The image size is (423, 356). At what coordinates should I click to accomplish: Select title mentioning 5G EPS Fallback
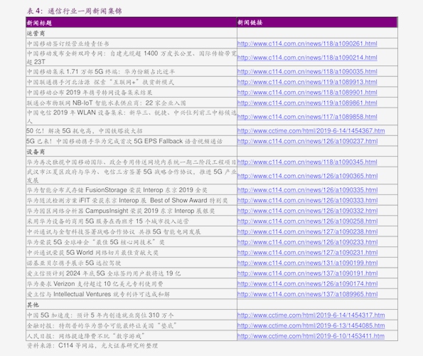[x=124, y=141]
